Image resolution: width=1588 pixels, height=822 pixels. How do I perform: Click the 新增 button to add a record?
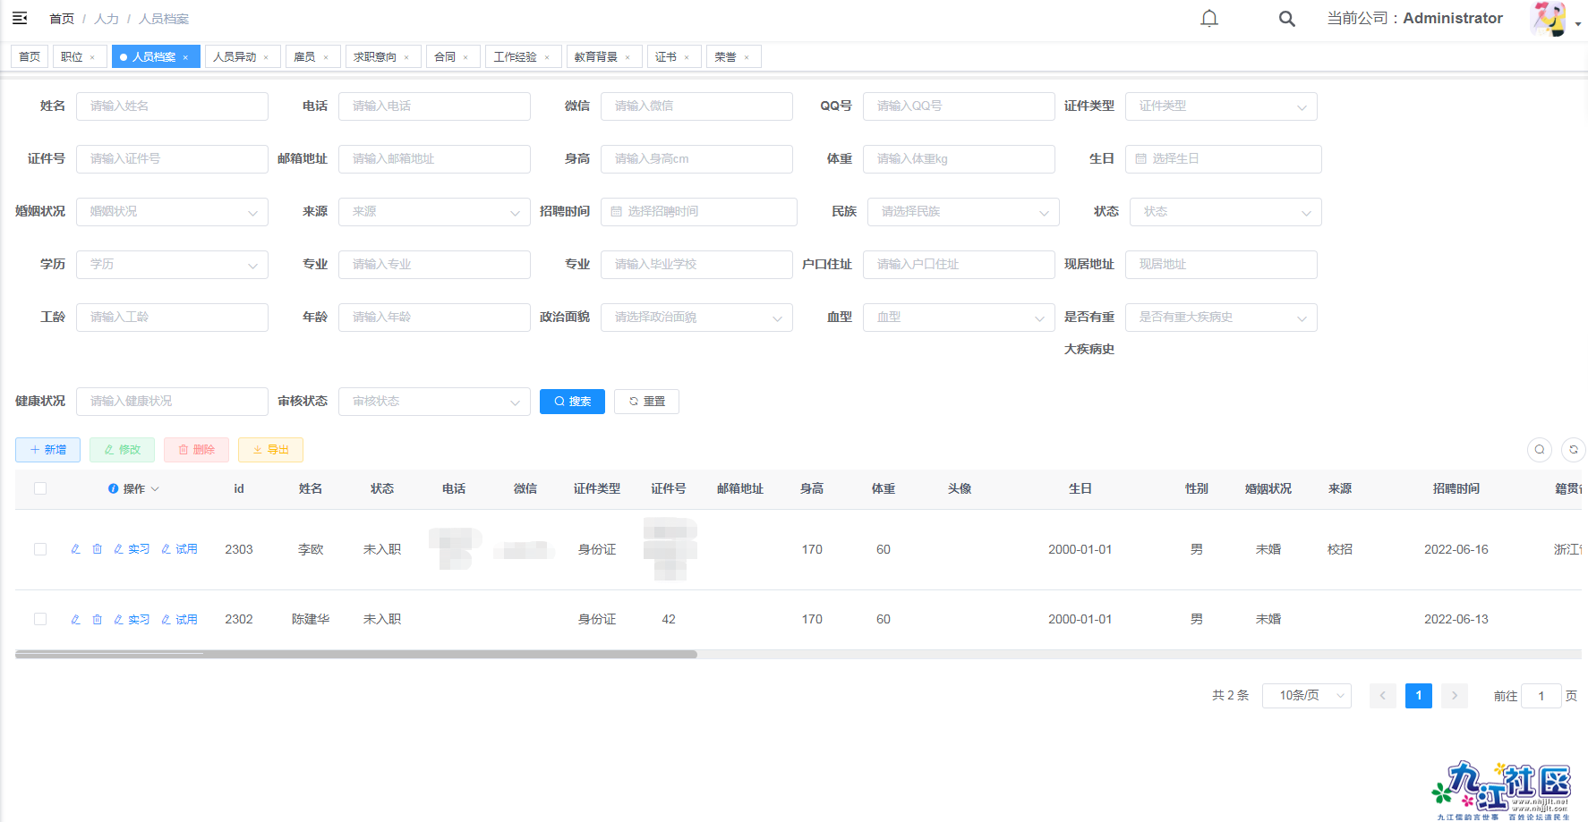(x=47, y=449)
